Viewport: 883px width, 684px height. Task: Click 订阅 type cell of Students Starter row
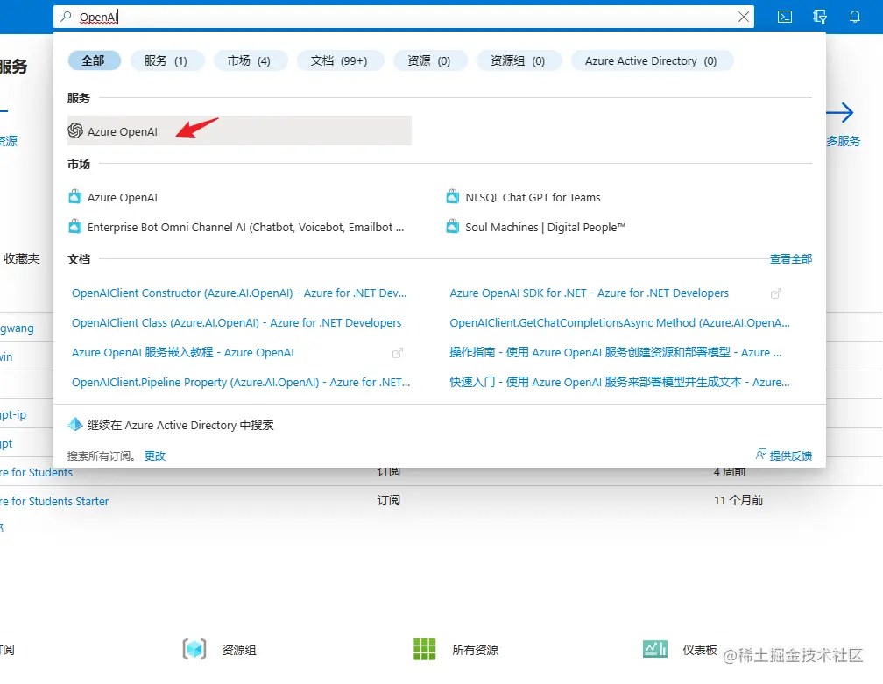389,500
